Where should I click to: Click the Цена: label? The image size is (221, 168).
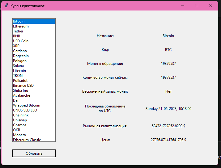point(105,140)
